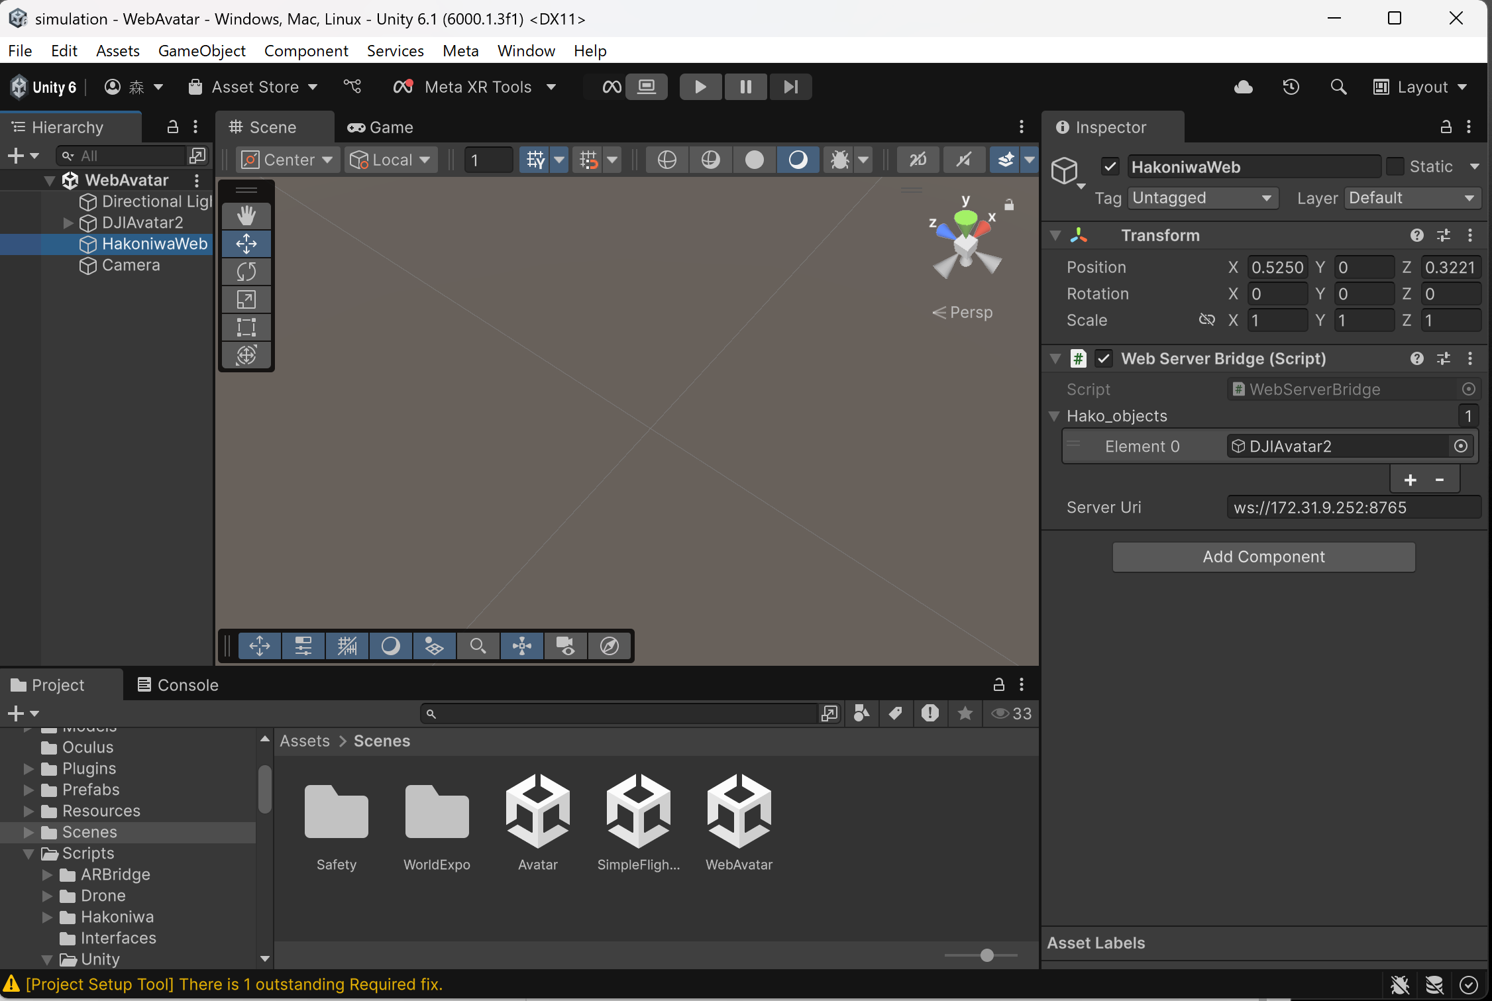Expand DJIAvatar2 in the Hierarchy
The width and height of the screenshot is (1492, 1001).
68,223
